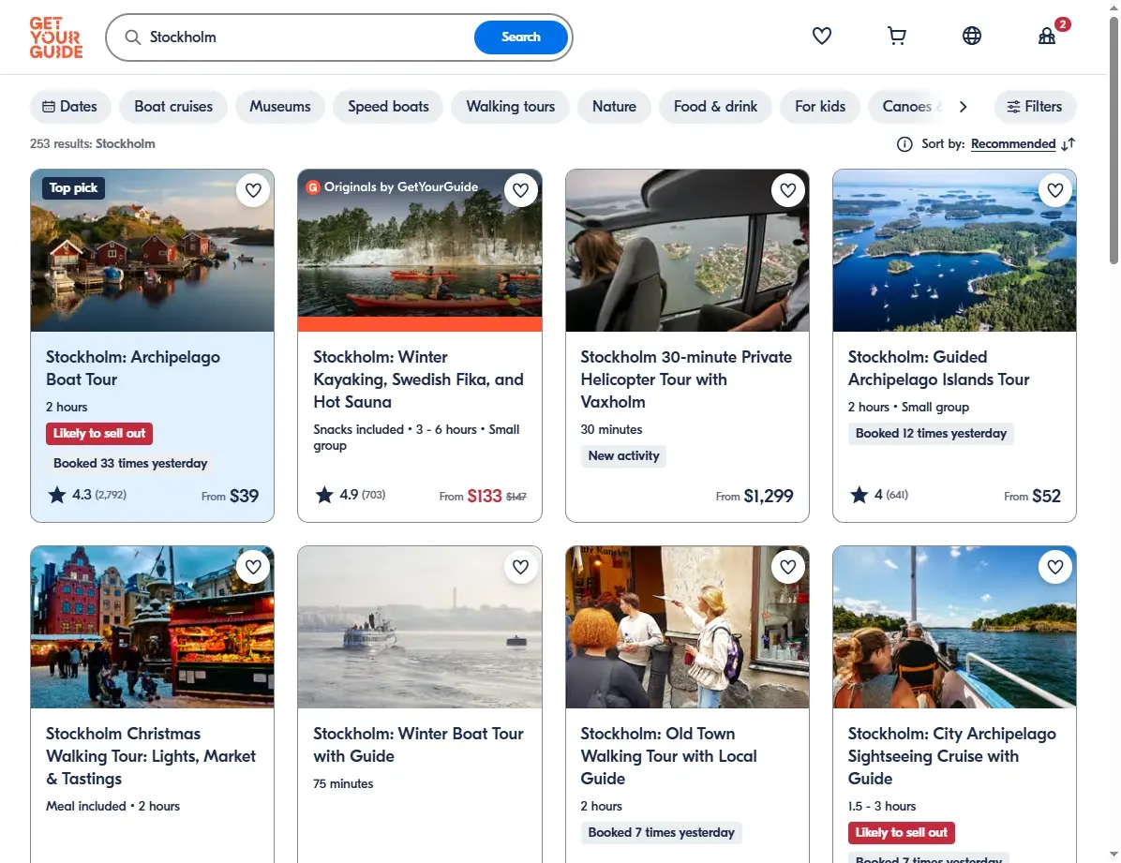Click the kayaking tour photo
This screenshot has width=1121, height=863.
(420, 250)
